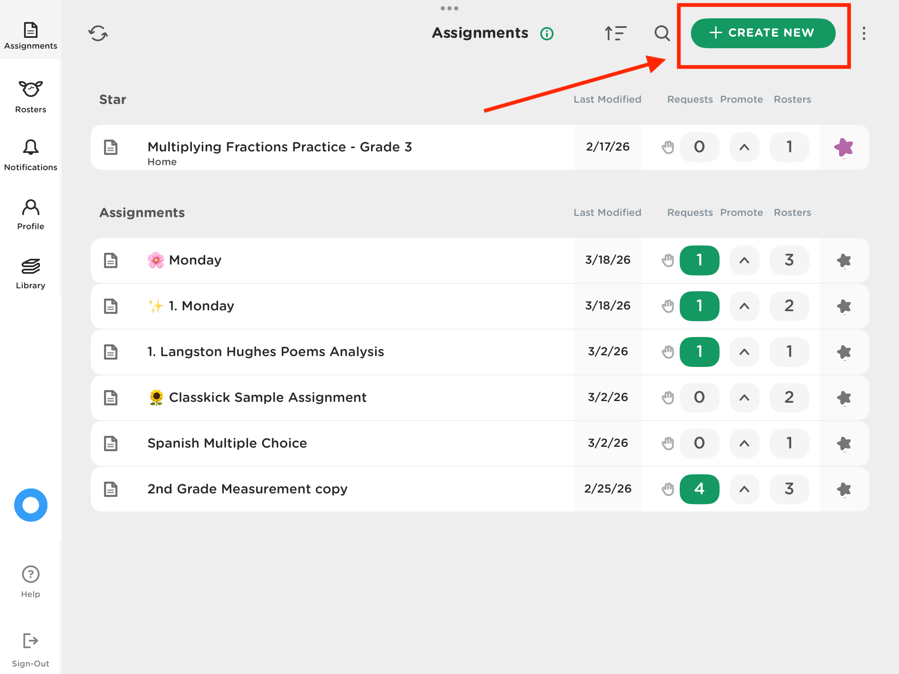Click raised-hand icon in Classkick Sample row
The height and width of the screenshot is (674, 899).
click(x=668, y=398)
